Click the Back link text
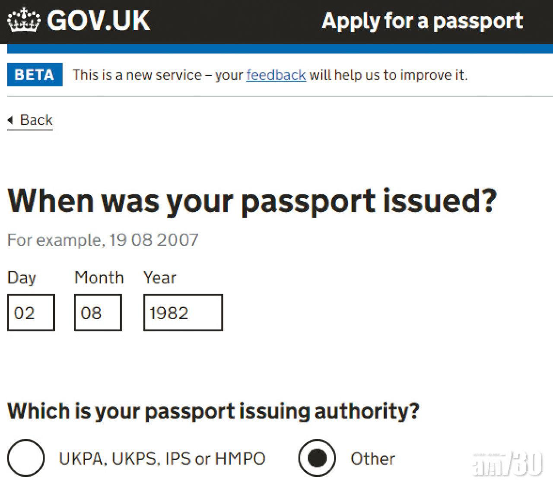The image size is (553, 485). coord(36,120)
